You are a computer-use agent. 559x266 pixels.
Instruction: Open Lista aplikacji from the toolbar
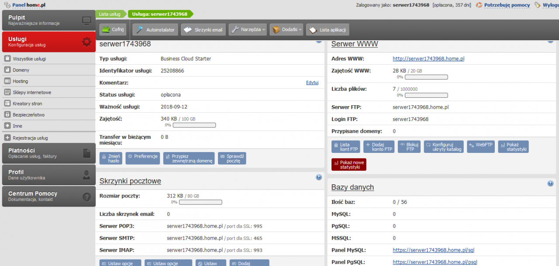[328, 30]
